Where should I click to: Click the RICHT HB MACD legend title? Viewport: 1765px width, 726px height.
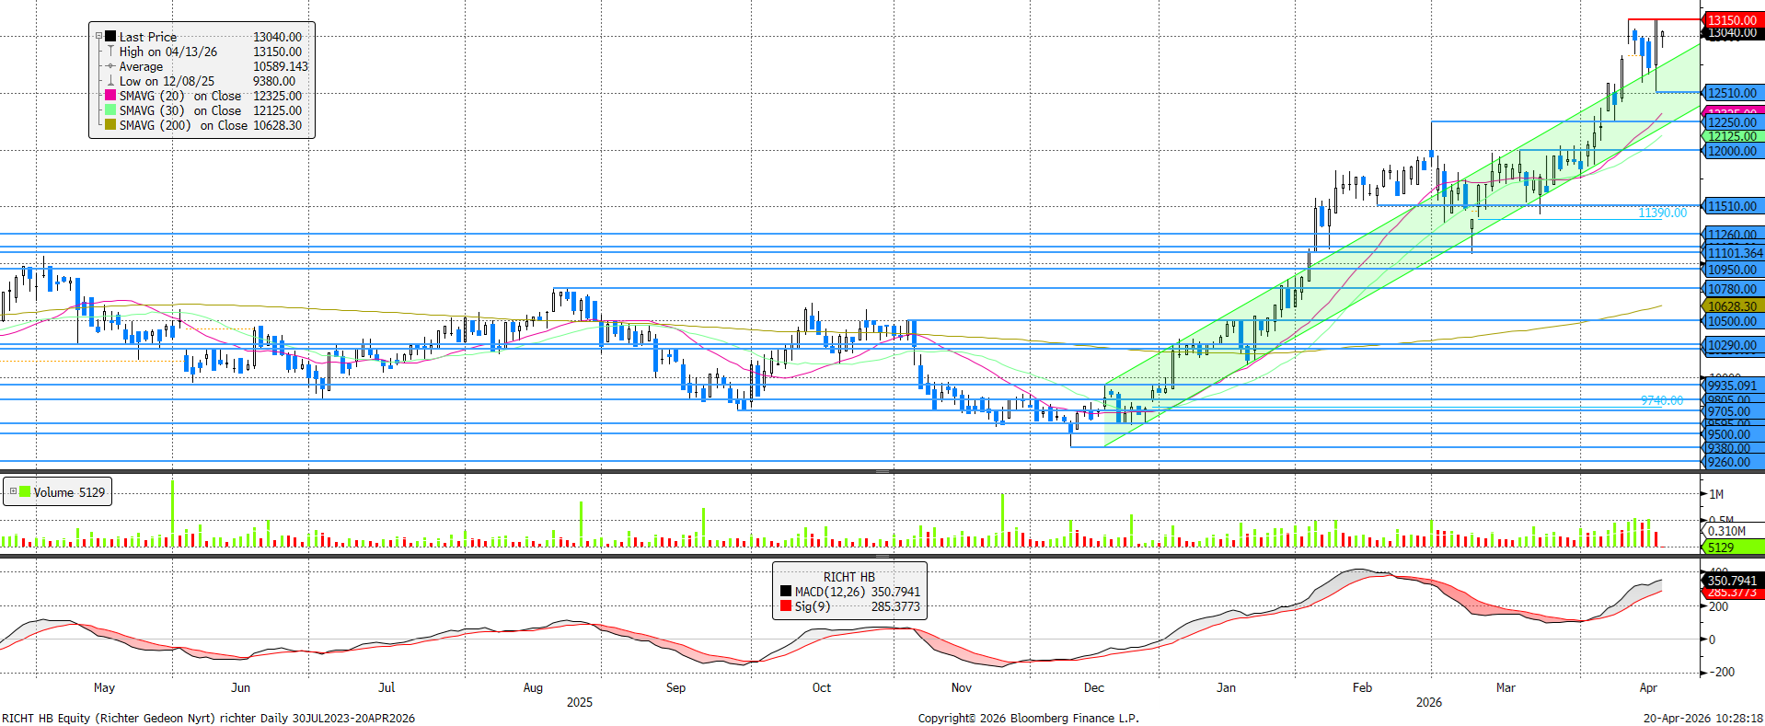click(x=848, y=577)
